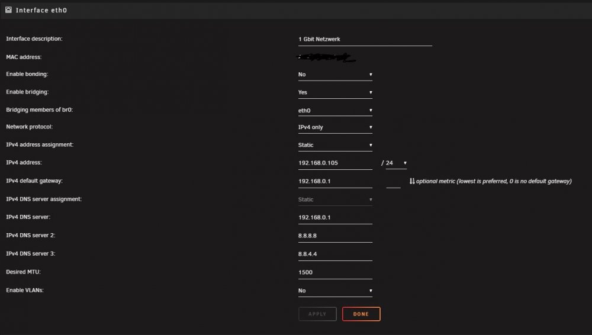Screen dimensions: 592x335
Task: Click the Desired MTU field 1500
Action: click(335, 272)
